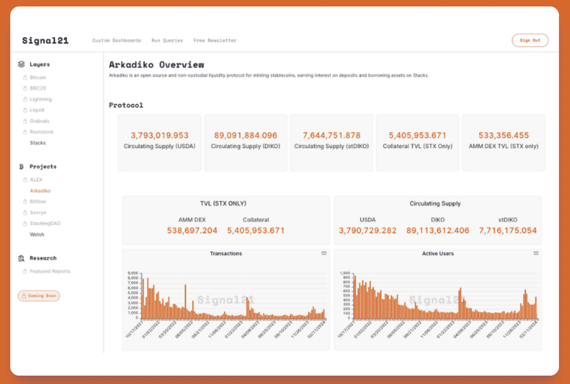Open the Welsh project page
Screen dimensions: 570x384
coord(37,234)
